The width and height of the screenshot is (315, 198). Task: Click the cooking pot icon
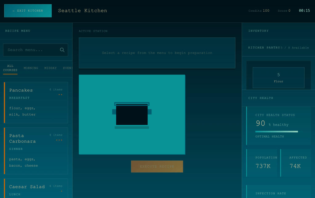[132, 115]
